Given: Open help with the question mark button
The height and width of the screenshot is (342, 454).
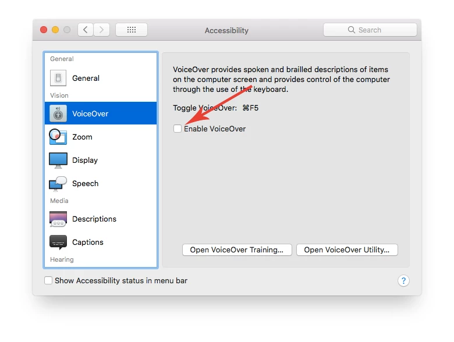Looking at the screenshot, I should tap(403, 280).
